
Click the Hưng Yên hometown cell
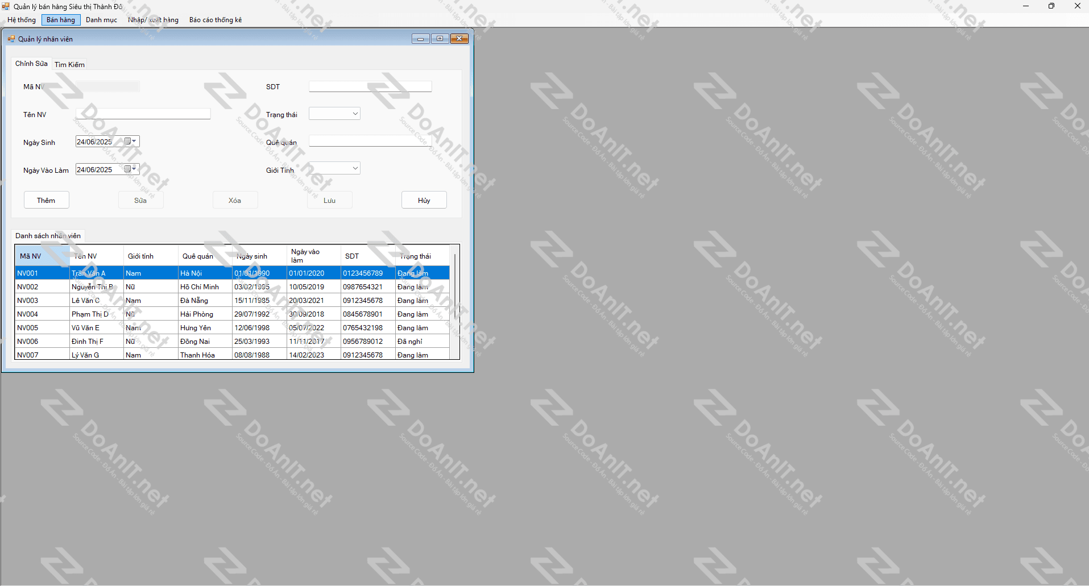pyautogui.click(x=205, y=328)
